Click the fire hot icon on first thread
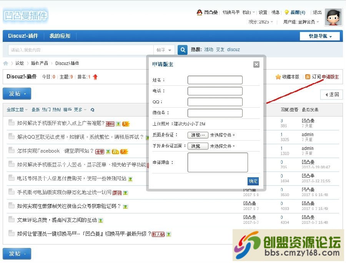This screenshot has width=346, height=263. coord(126,124)
